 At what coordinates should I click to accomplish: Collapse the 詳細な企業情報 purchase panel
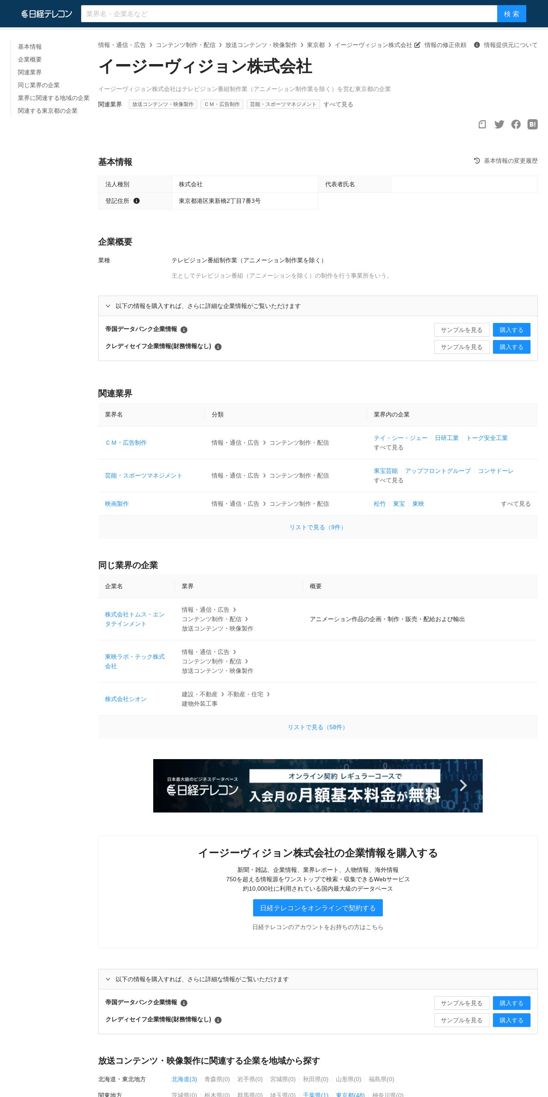tap(318, 306)
